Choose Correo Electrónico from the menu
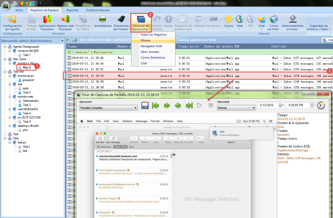333x218 pixels. [153, 58]
